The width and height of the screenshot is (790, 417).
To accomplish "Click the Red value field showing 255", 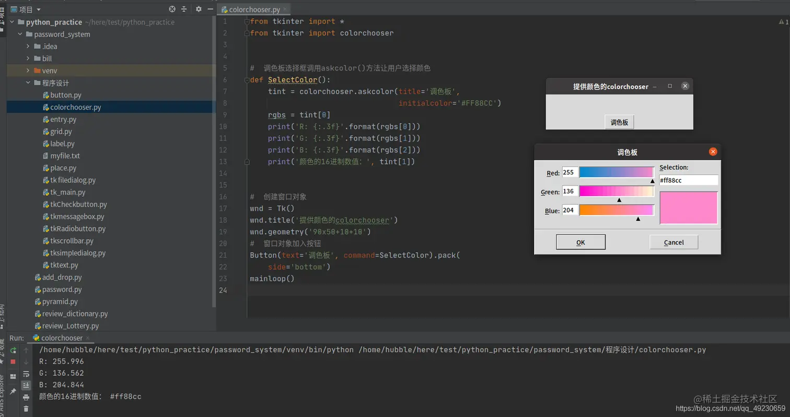I will pyautogui.click(x=570, y=172).
